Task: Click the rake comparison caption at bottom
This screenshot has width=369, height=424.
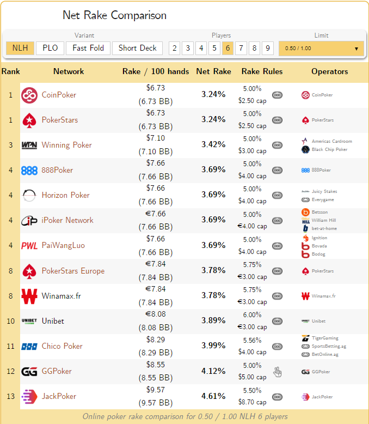Action: (x=185, y=416)
